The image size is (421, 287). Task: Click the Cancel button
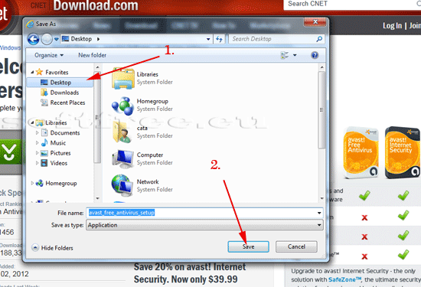tap(296, 246)
